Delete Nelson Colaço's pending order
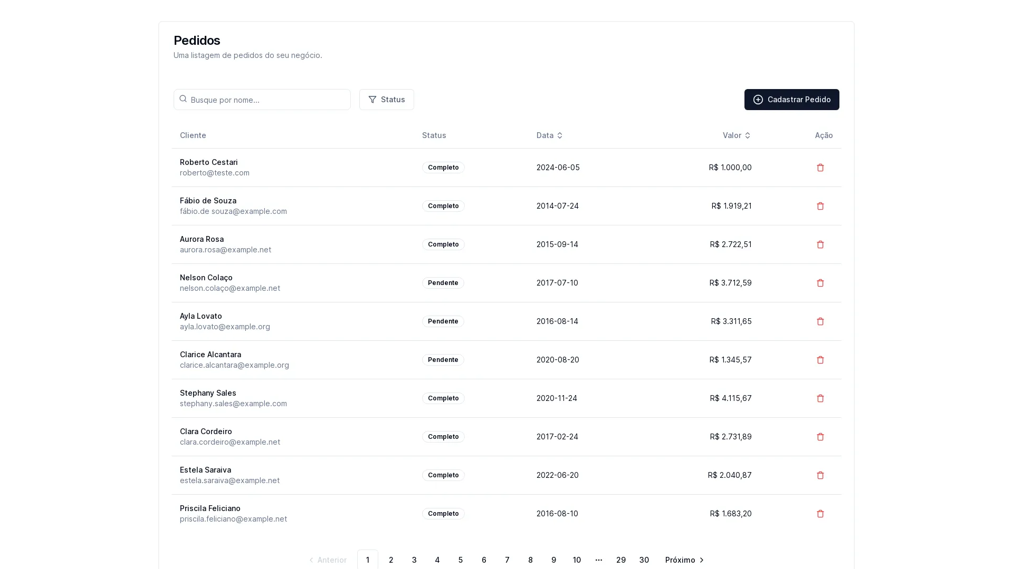1013x569 pixels. click(x=820, y=283)
